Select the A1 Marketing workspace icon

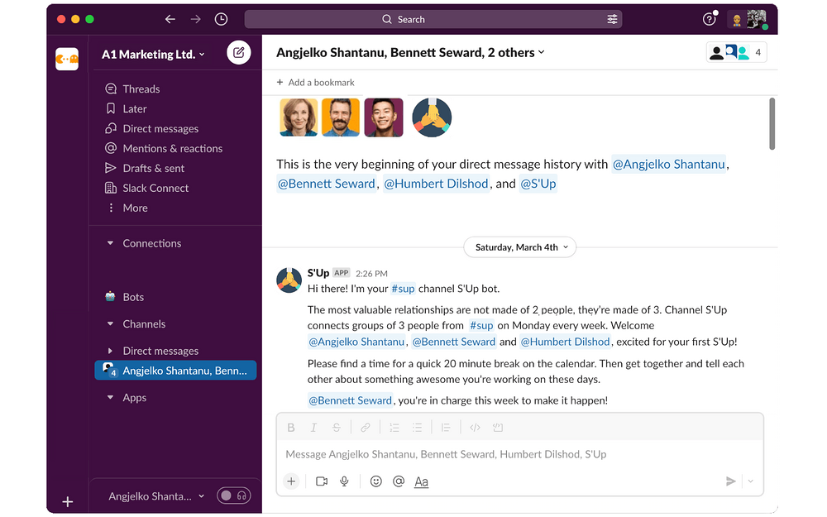(67, 59)
